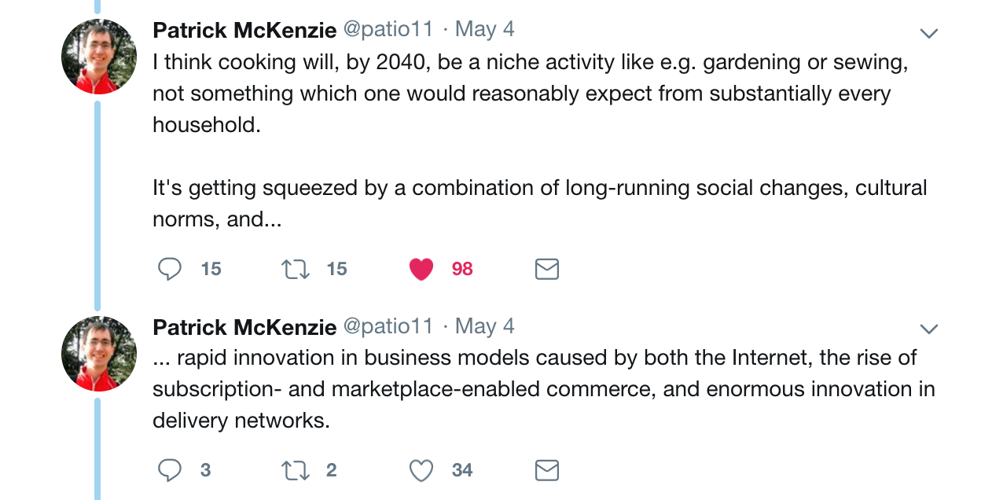Reply to the second tweet using the speech bubble
This screenshot has height=500, width=1003.
[x=169, y=470]
